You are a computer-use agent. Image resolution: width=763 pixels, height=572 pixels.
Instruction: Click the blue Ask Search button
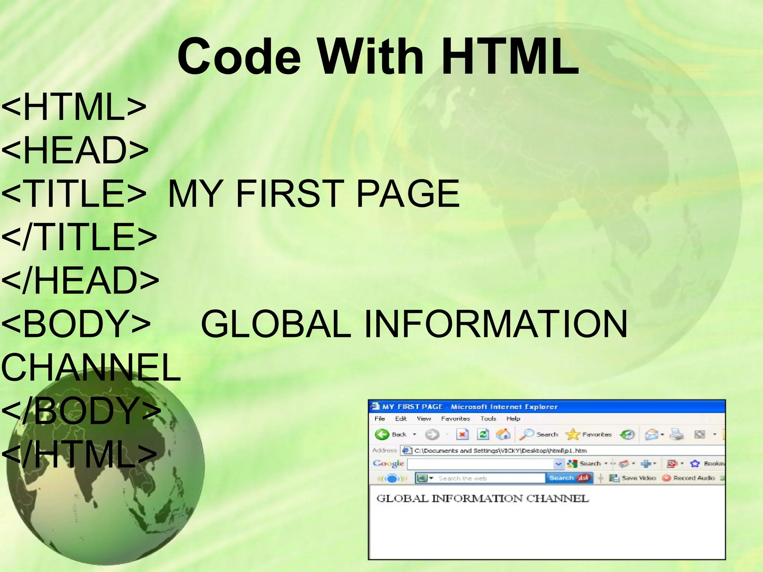[569, 478]
